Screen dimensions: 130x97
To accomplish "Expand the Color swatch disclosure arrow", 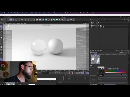I will (97, 67).
